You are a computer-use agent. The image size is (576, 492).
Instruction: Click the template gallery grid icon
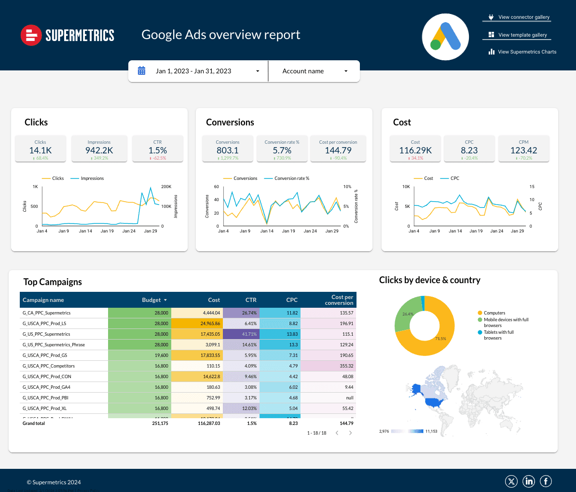tap(491, 35)
